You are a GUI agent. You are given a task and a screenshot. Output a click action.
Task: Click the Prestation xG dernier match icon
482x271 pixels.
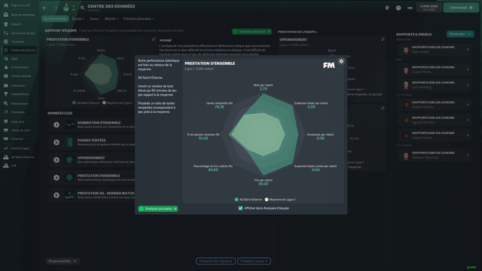coord(70,195)
